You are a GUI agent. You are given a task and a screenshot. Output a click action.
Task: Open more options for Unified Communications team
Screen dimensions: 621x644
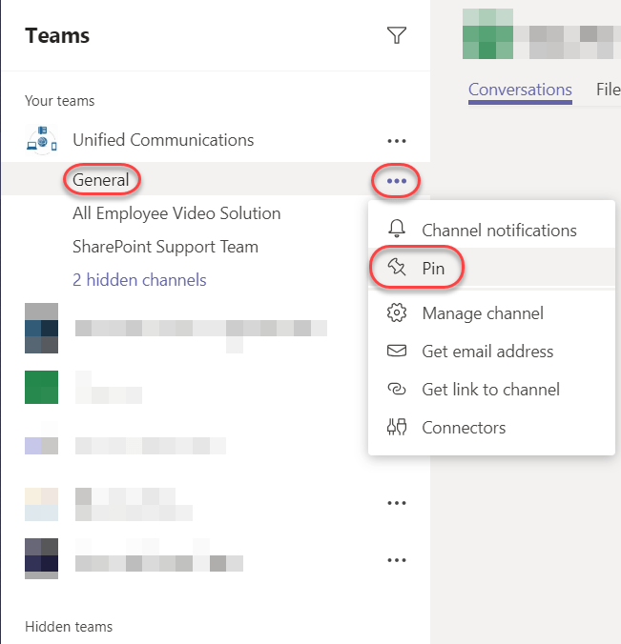click(x=397, y=141)
